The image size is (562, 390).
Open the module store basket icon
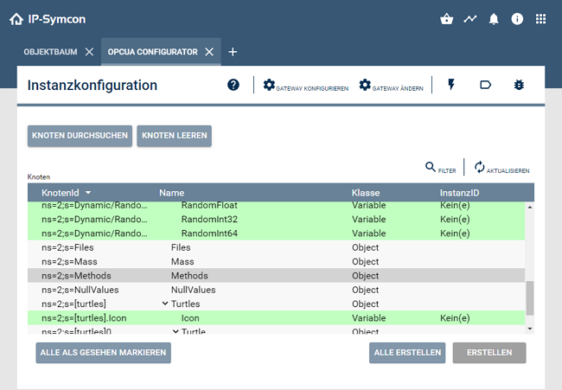[447, 19]
